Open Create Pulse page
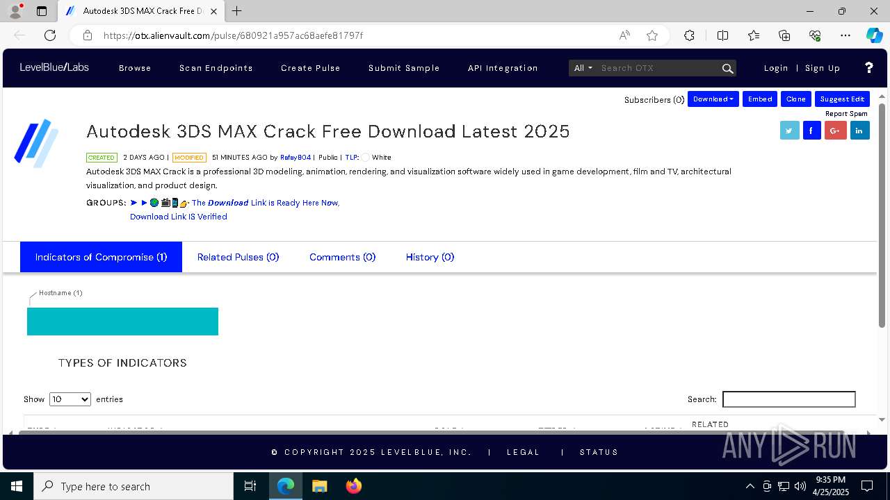890x500 pixels. [311, 68]
